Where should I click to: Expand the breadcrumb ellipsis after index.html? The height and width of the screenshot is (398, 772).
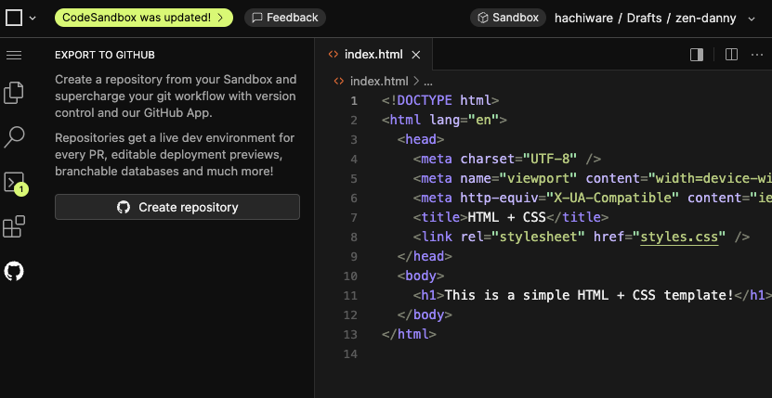[428, 81]
